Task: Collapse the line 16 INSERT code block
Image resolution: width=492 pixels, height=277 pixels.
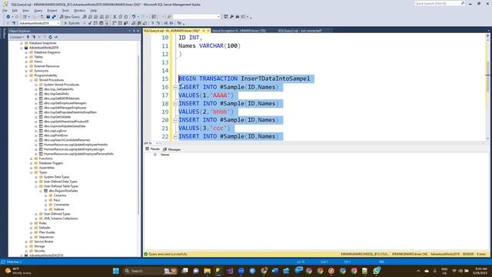Action: (x=175, y=87)
